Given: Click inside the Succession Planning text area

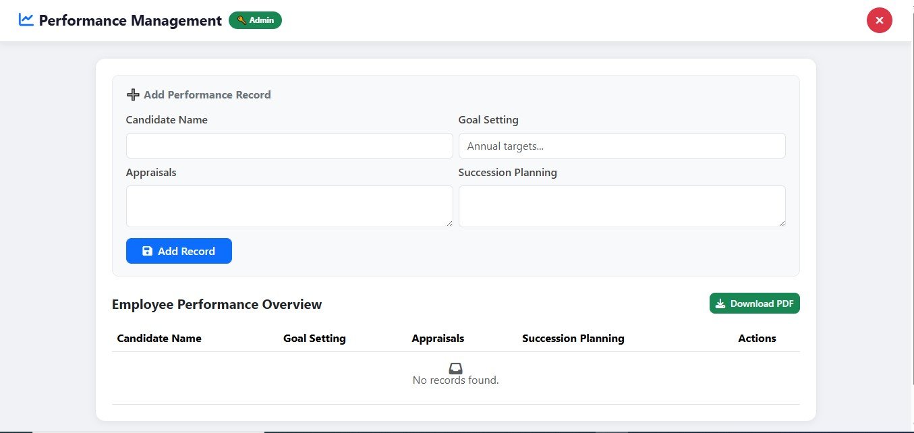Looking at the screenshot, I should (622, 206).
